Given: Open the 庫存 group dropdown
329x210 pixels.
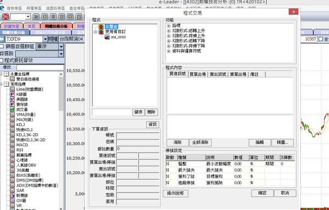Looking at the screenshot, I should [61, 47].
